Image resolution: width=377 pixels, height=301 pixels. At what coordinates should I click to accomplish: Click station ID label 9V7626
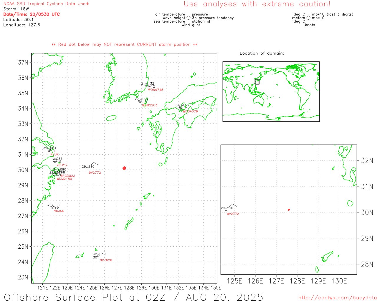(x=106, y=260)
